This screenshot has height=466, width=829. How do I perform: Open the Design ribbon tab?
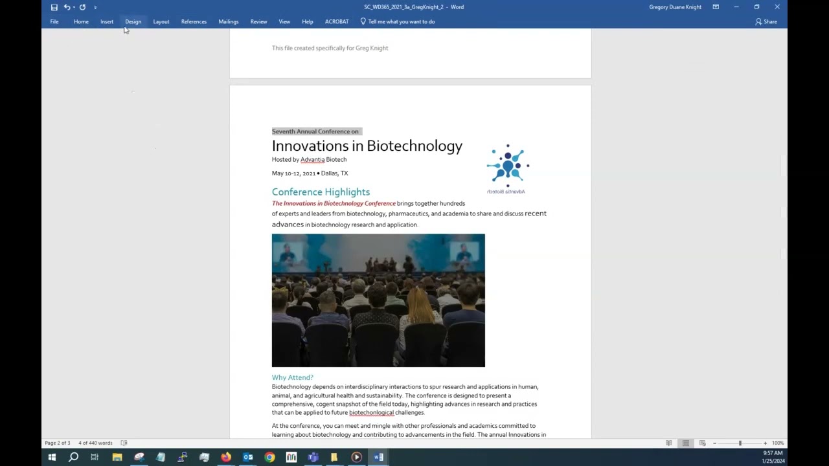133,21
